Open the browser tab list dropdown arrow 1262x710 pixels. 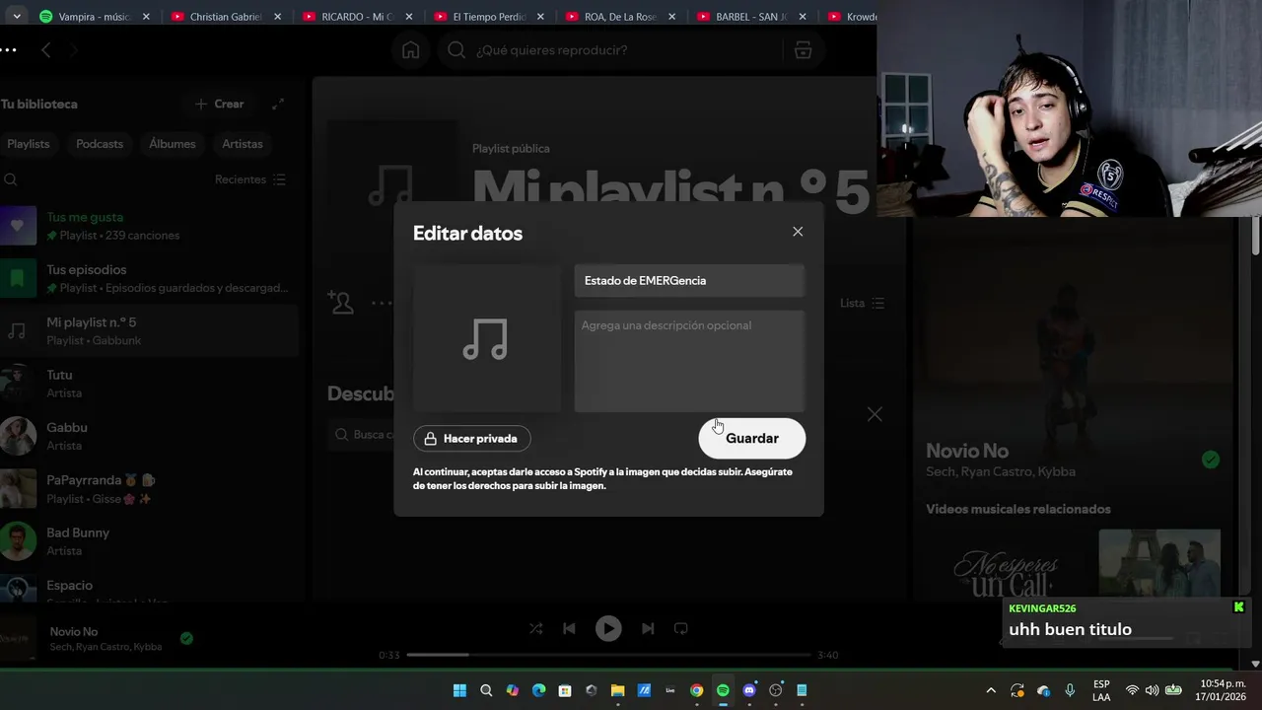click(16, 17)
